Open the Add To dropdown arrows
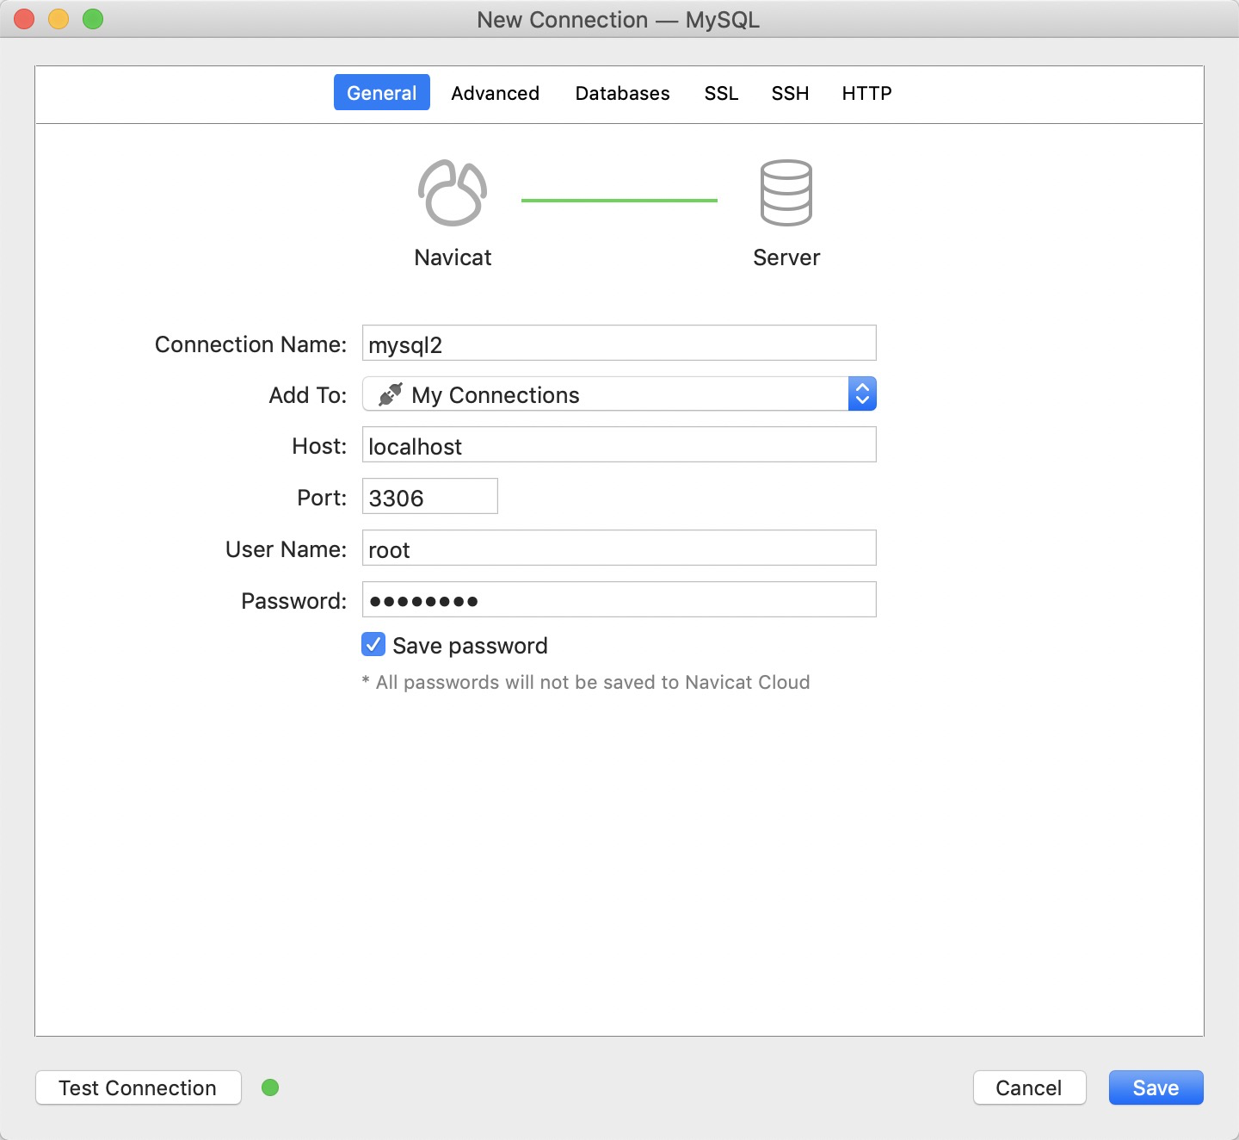Screen dimensions: 1239x1140 pyautogui.click(x=862, y=393)
